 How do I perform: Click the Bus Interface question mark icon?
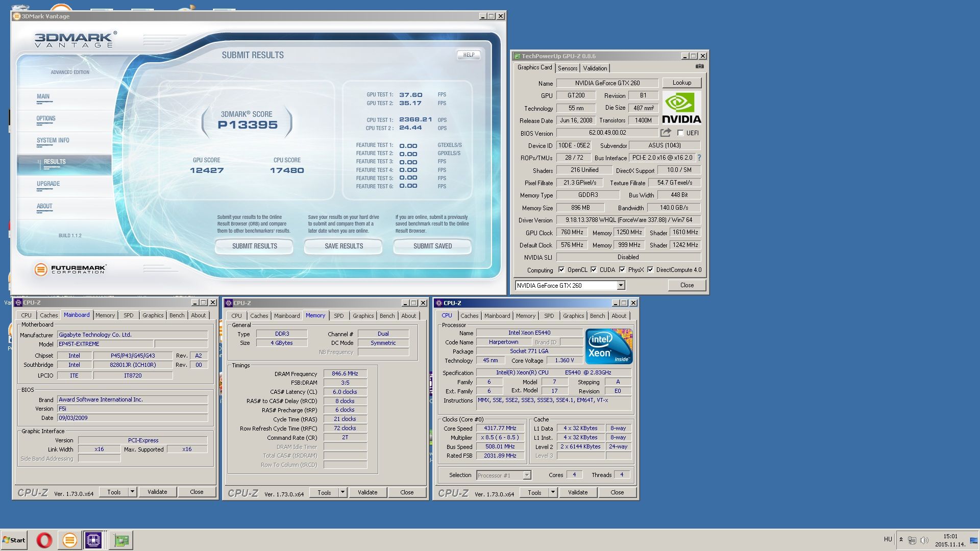(x=699, y=158)
